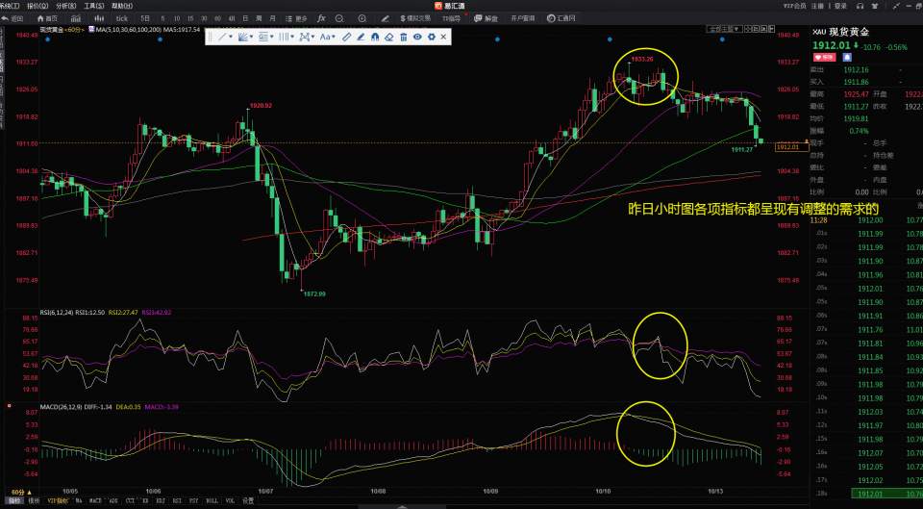923x509 pixels.
Task: Select the pattern shape tool
Action: tap(305, 37)
